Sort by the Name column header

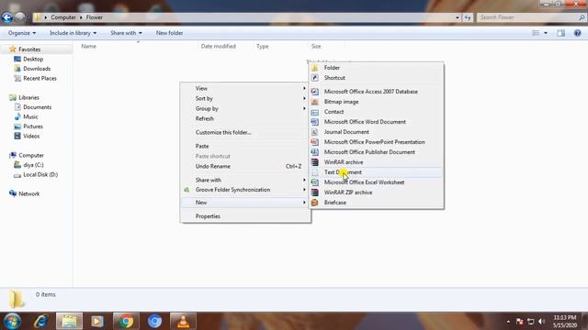[x=88, y=47]
